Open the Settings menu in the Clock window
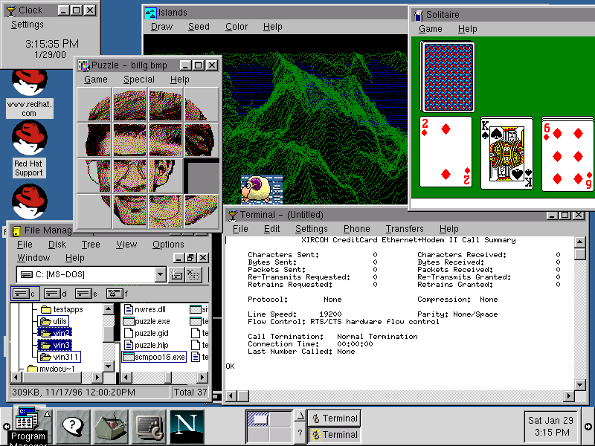The image size is (595, 446). 28,25
